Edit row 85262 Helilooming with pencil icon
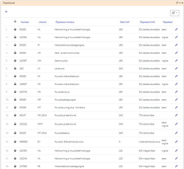This screenshot has width=184, height=169. pyautogui.click(x=176, y=29)
